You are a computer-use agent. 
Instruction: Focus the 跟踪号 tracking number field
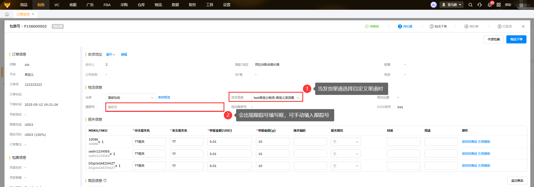click(x=165, y=107)
